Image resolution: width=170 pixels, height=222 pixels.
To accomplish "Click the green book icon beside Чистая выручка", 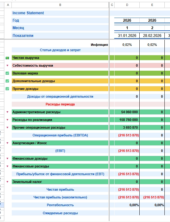I will 7,58.
